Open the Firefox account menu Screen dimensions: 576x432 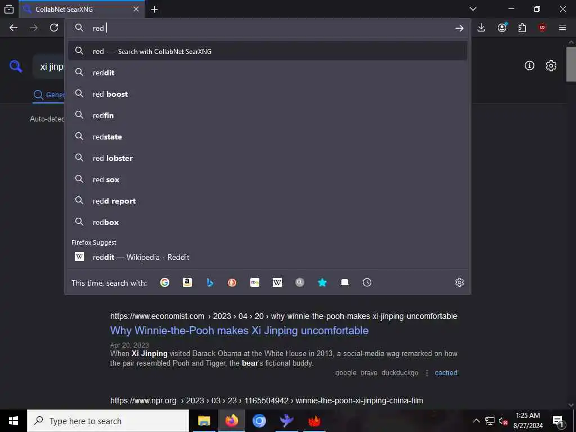[502, 28]
